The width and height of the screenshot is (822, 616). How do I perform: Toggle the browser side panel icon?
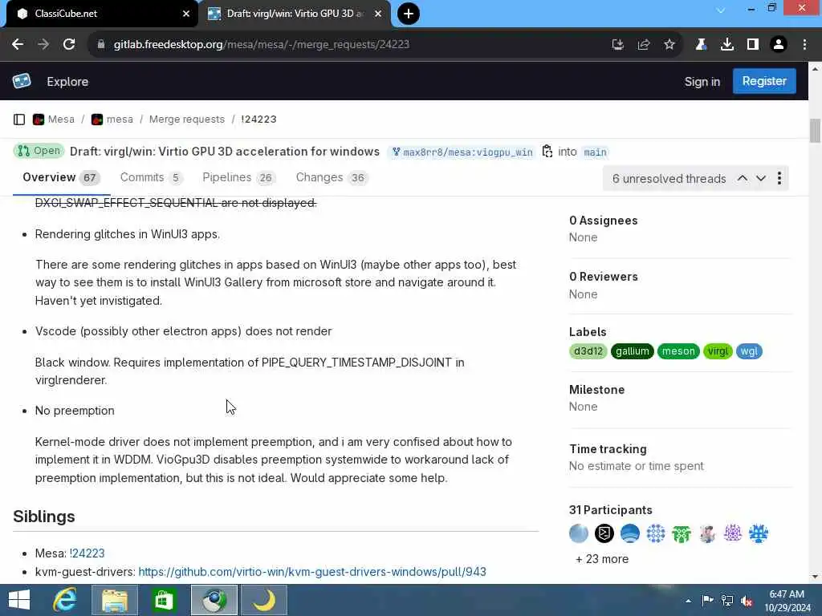tap(753, 45)
